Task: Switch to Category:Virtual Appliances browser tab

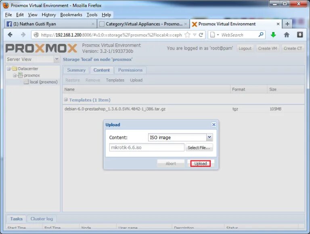Action: [x=143, y=24]
